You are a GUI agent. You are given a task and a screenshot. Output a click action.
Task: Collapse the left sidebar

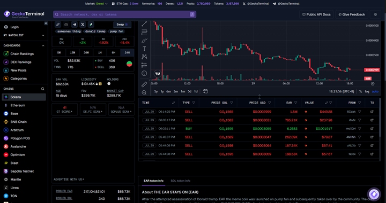[46, 24]
